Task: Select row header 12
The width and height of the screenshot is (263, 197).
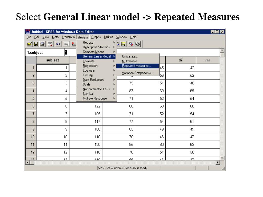Action: coord(31,152)
